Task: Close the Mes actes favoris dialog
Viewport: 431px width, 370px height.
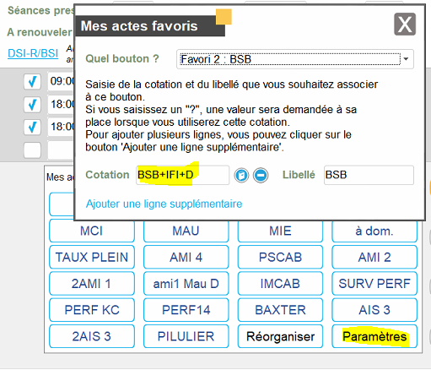Action: pyautogui.click(x=405, y=24)
